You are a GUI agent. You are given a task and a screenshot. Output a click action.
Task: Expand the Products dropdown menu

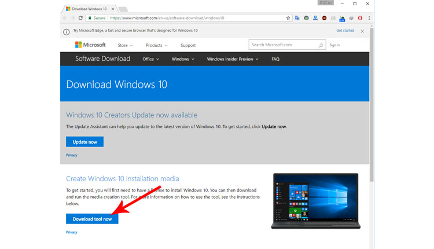157,45
